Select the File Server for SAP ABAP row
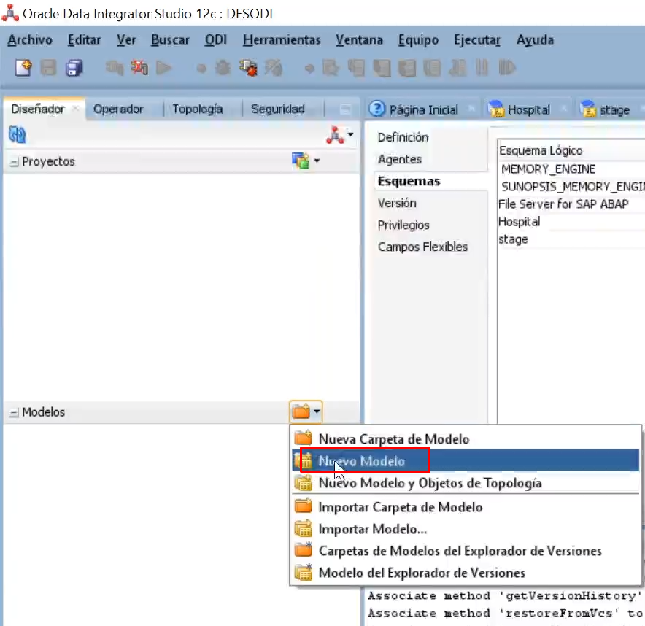 pyautogui.click(x=571, y=204)
